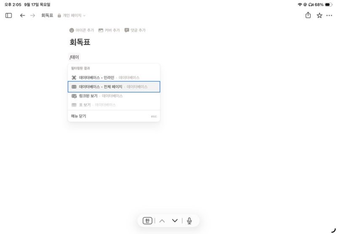Image resolution: width=337 pixels, height=234 pixels.
Task: Click 아이콘 추가 button
Action: tap(82, 30)
